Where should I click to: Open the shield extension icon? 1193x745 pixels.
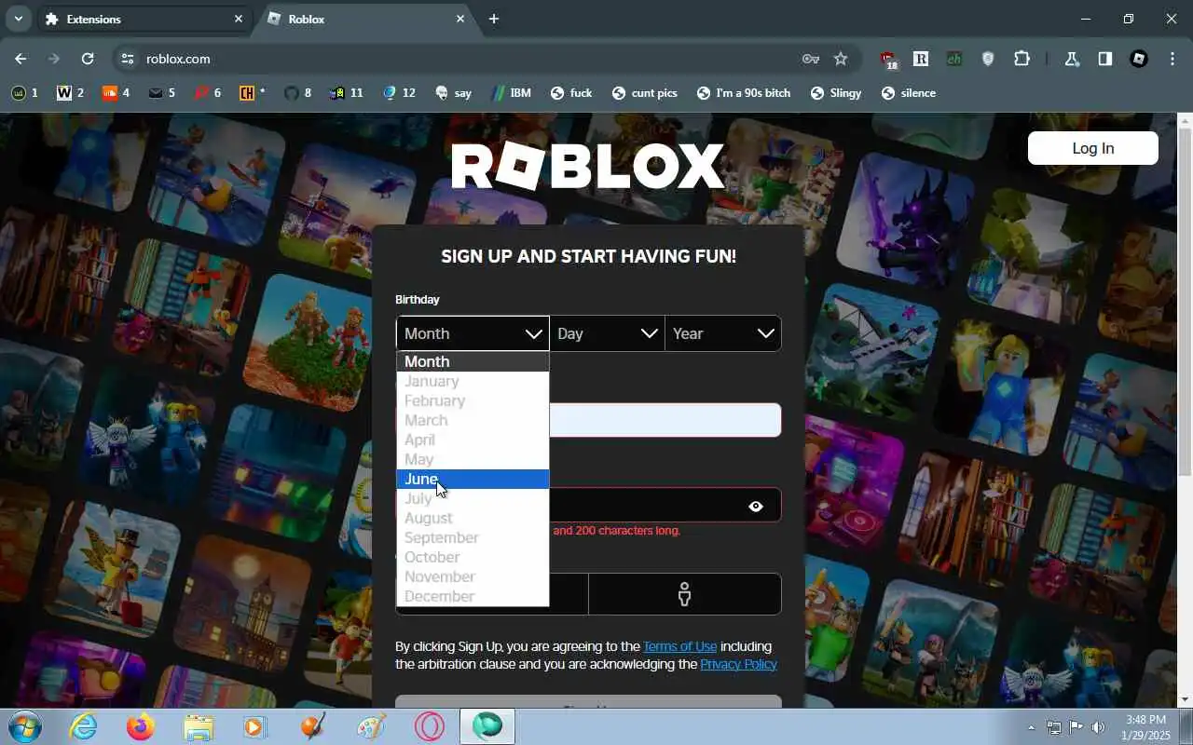click(x=988, y=59)
